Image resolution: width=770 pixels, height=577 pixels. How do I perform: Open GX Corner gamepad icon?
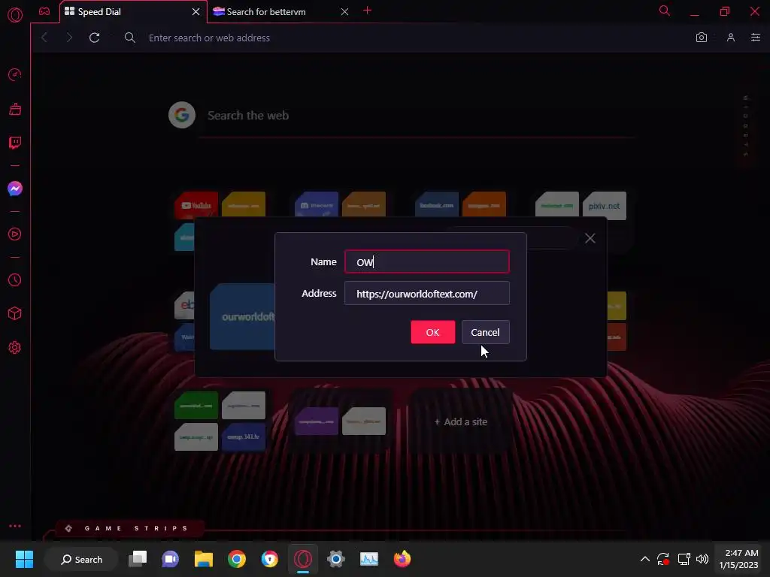(x=44, y=11)
